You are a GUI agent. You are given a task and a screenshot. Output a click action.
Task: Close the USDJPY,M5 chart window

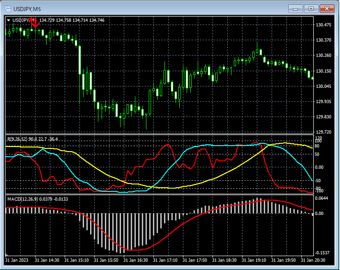pos(327,8)
